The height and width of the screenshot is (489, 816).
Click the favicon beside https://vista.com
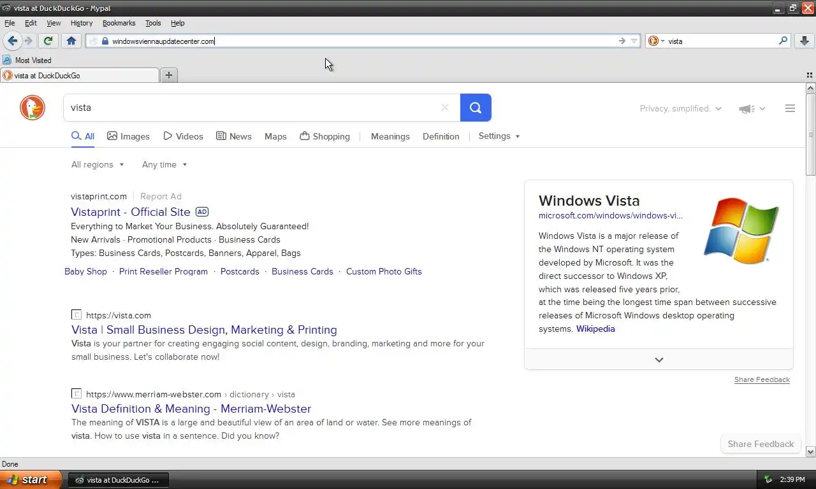(76, 315)
